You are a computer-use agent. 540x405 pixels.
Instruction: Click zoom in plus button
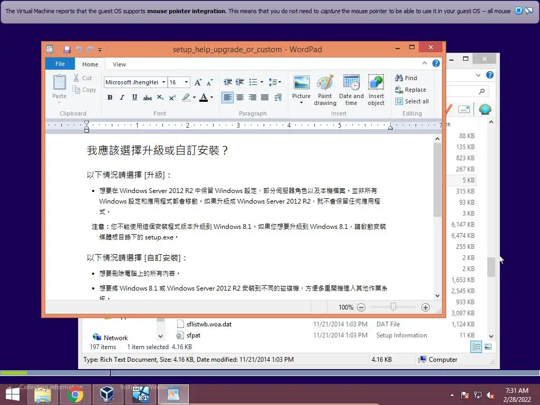[426, 307]
